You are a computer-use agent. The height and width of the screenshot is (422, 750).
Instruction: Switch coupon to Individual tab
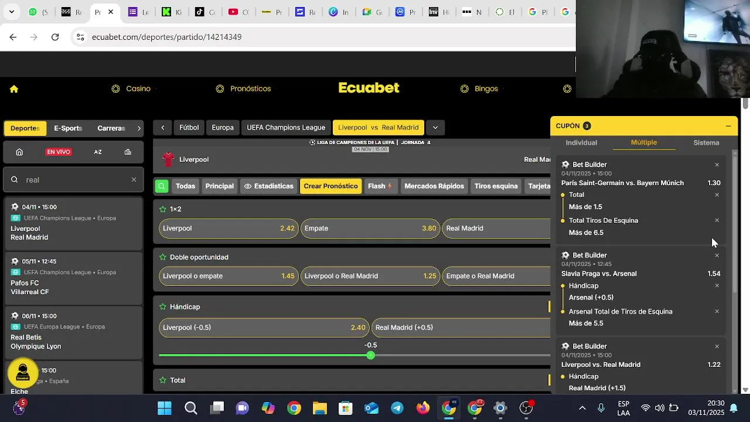pyautogui.click(x=581, y=143)
